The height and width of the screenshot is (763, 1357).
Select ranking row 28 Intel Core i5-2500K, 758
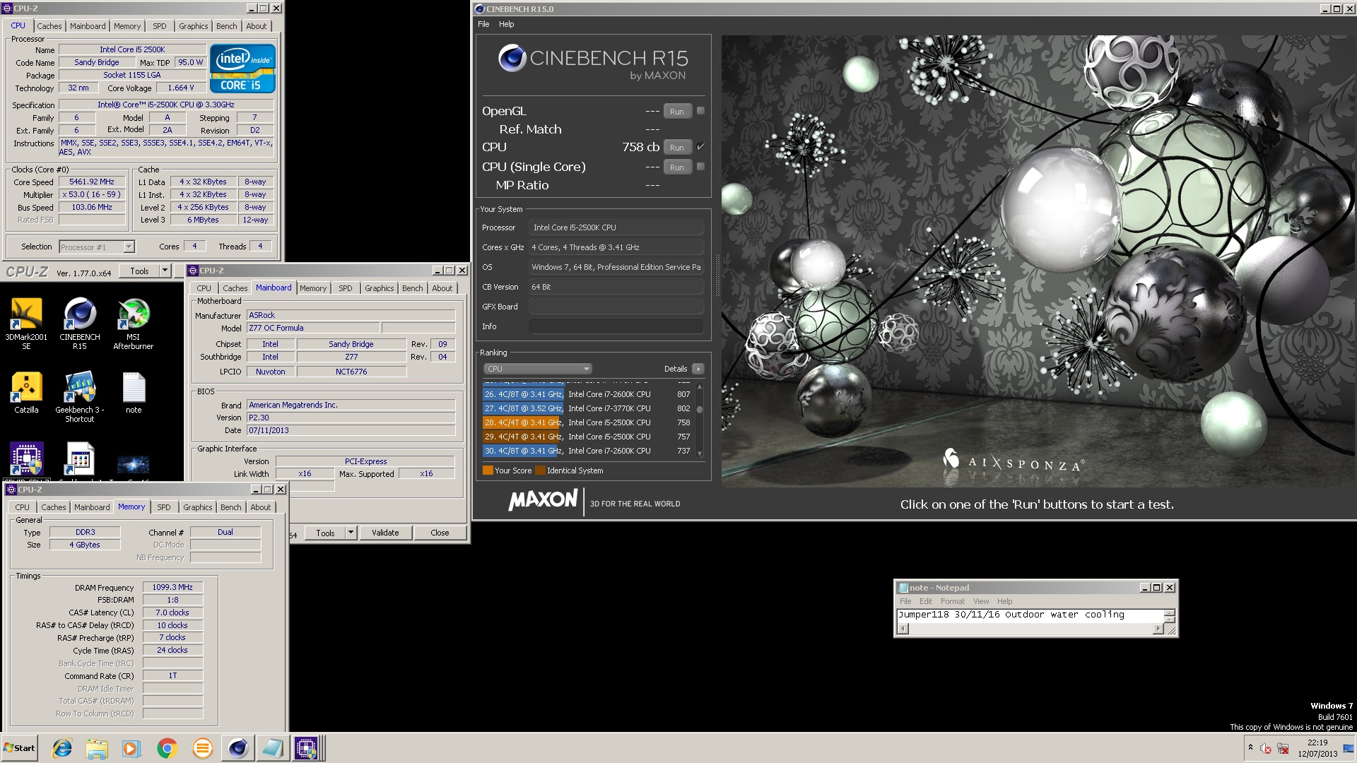point(588,422)
